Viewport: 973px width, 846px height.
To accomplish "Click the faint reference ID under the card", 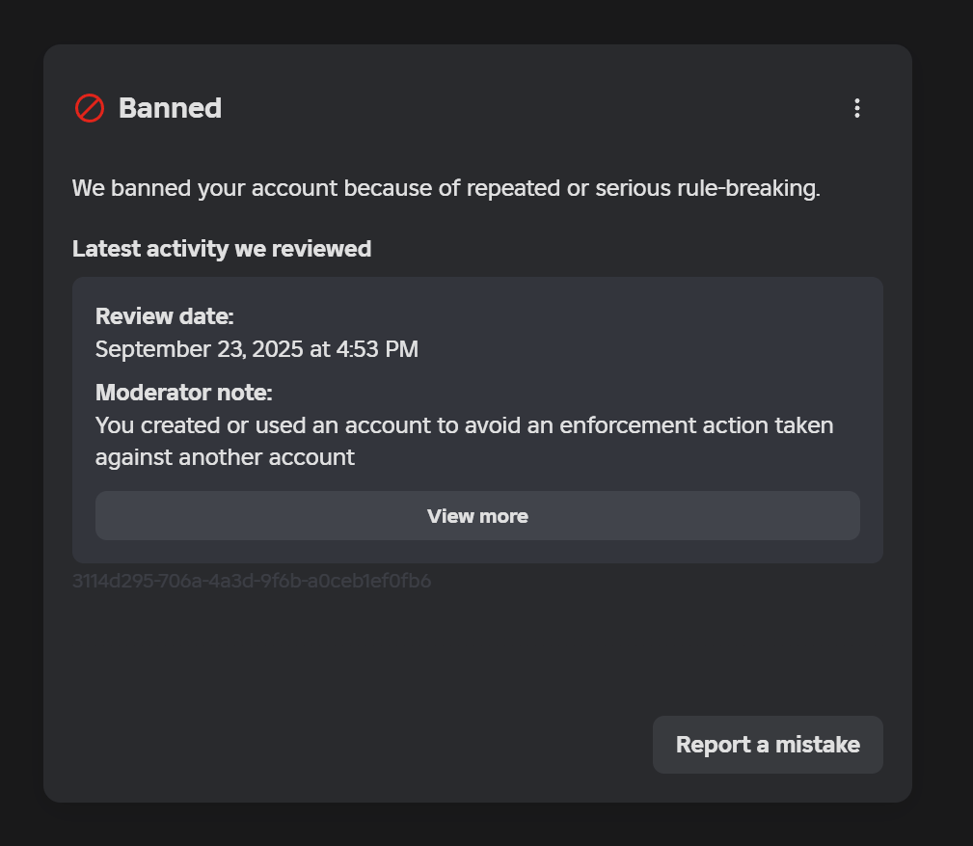I will pyautogui.click(x=252, y=581).
